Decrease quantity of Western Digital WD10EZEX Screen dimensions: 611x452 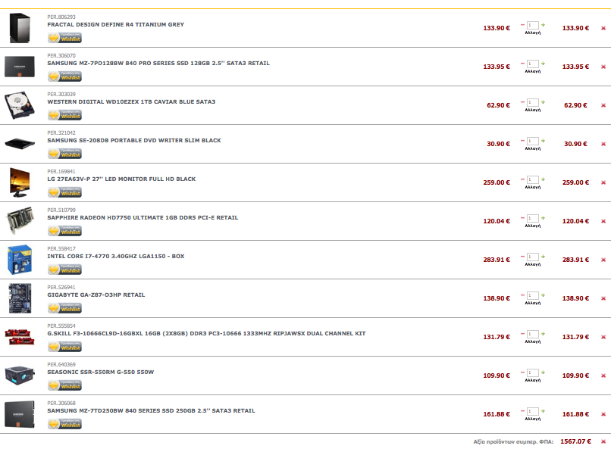point(522,101)
